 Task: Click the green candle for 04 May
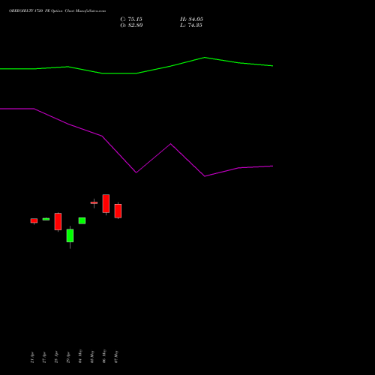click(82, 220)
